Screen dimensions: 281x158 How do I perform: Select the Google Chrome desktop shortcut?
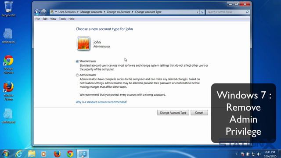(8, 65)
